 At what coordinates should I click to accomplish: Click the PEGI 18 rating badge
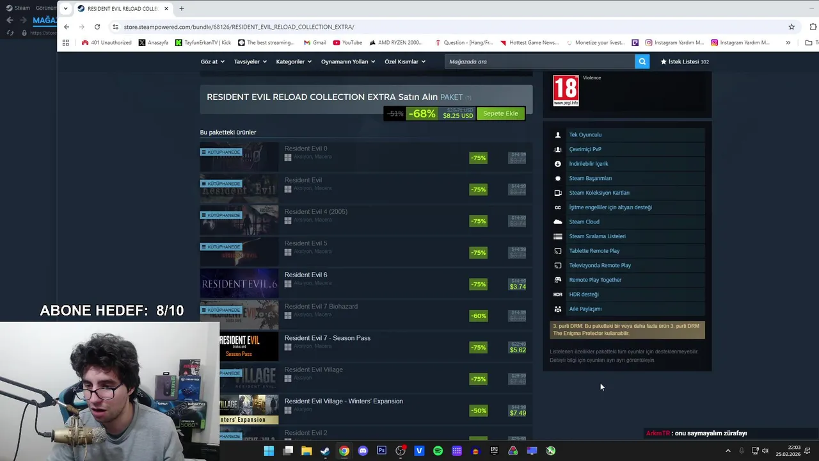coord(566,90)
